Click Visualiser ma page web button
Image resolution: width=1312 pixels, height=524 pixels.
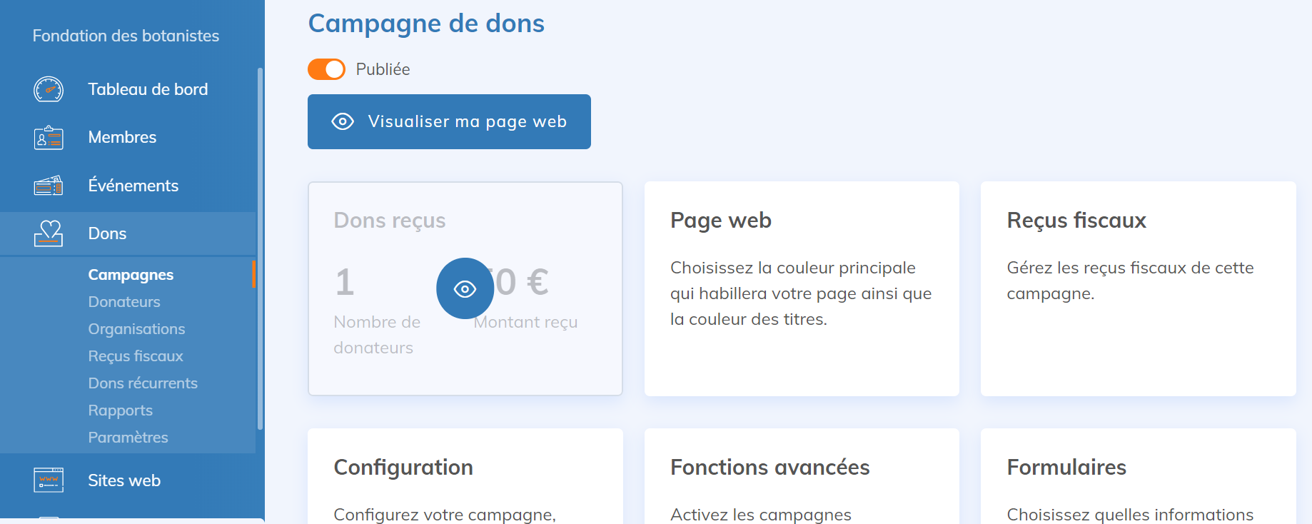point(449,121)
